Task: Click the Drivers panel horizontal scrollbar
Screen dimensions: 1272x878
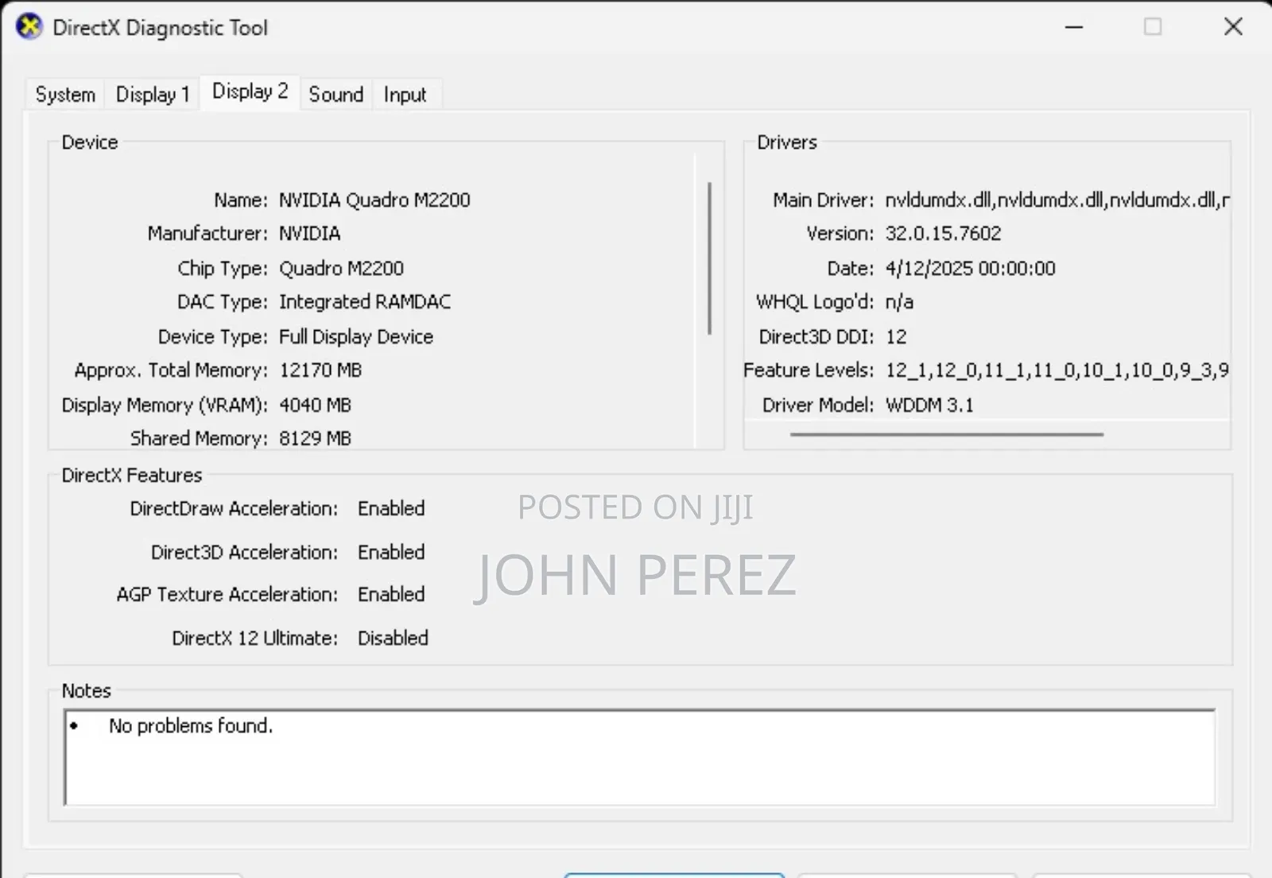Action: [947, 434]
